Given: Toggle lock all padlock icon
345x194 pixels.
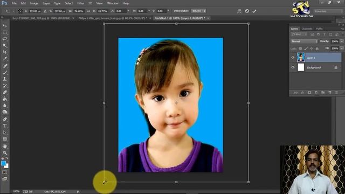Looking at the screenshot, I should coord(317,48).
